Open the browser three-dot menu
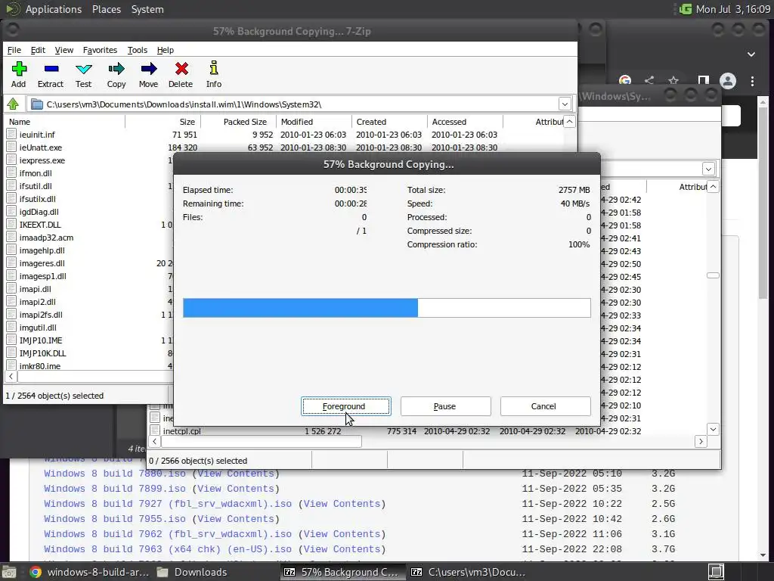774x581 pixels. pos(752,81)
